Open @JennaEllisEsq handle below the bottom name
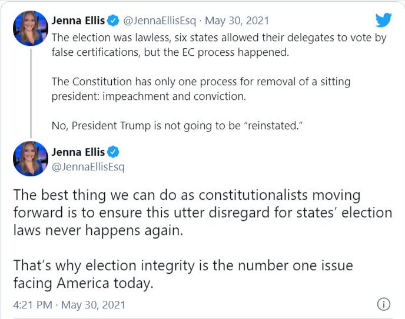 88,167
